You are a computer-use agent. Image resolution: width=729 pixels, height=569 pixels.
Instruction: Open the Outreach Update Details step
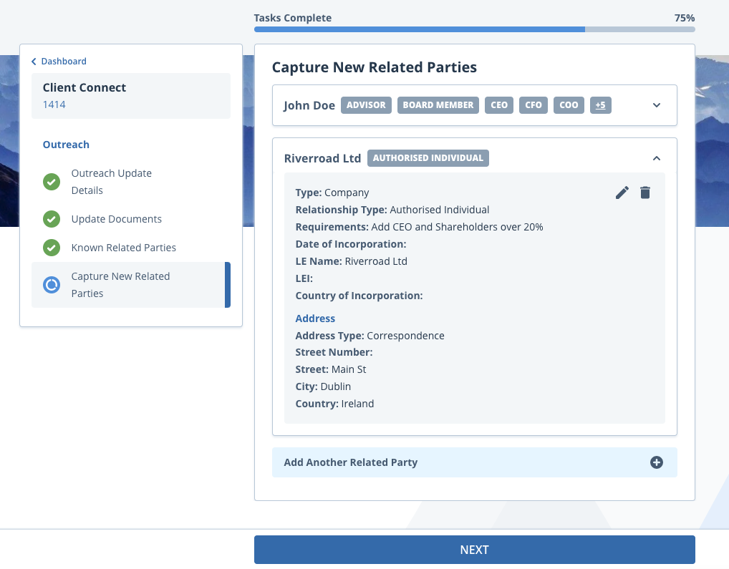pos(111,182)
